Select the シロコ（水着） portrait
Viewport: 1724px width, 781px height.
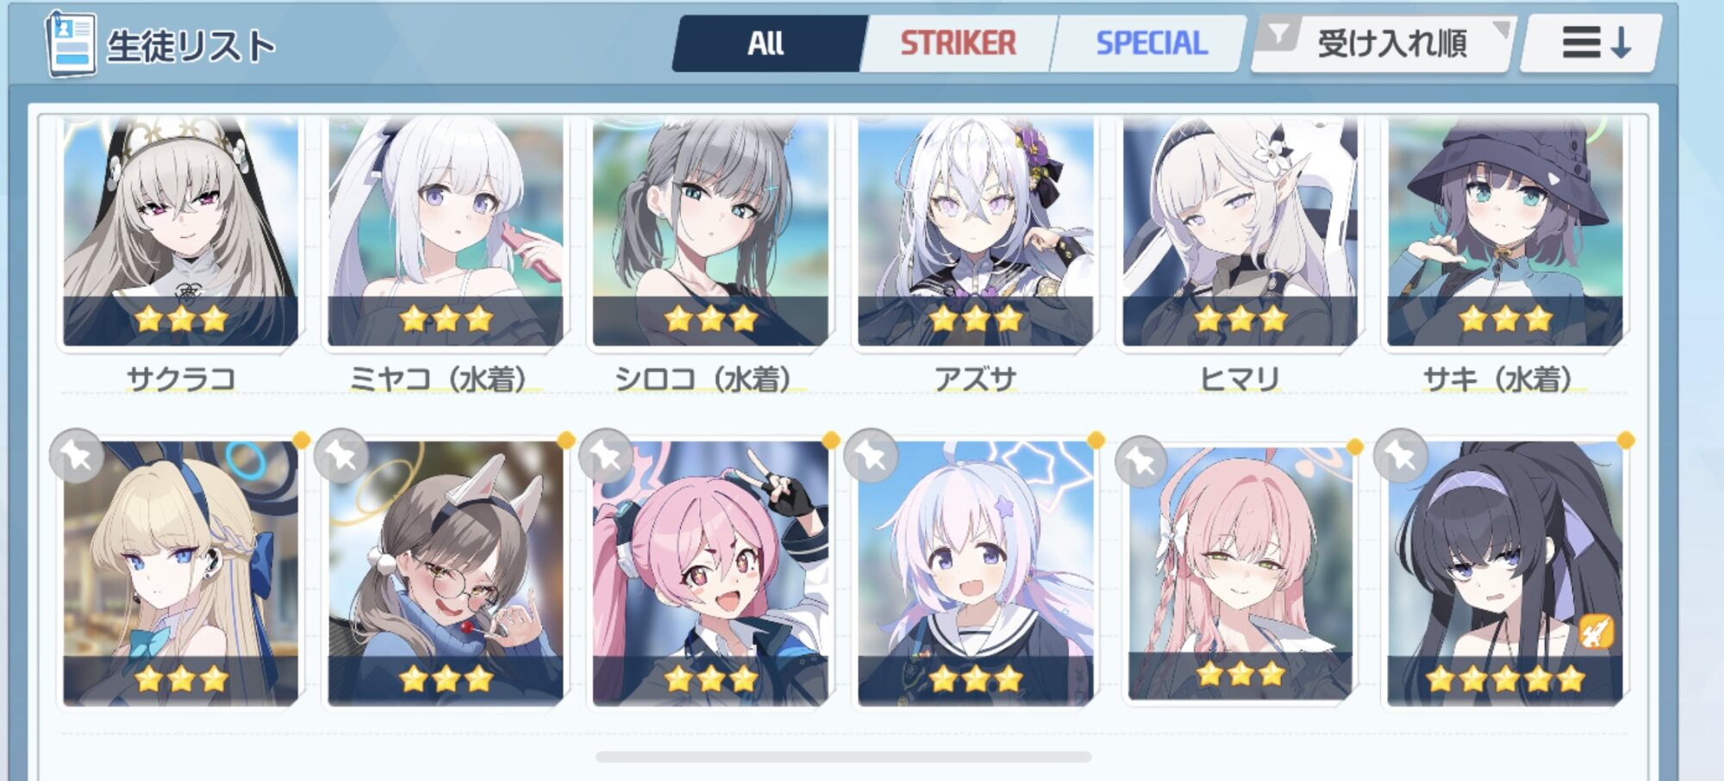[x=710, y=233]
